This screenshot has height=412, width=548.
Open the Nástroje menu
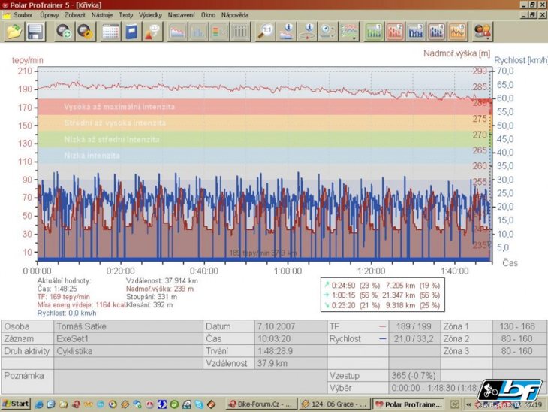(x=101, y=15)
